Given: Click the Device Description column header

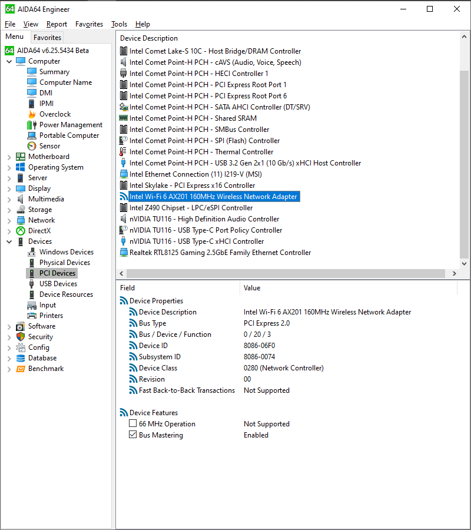Looking at the screenshot, I should tap(149, 38).
